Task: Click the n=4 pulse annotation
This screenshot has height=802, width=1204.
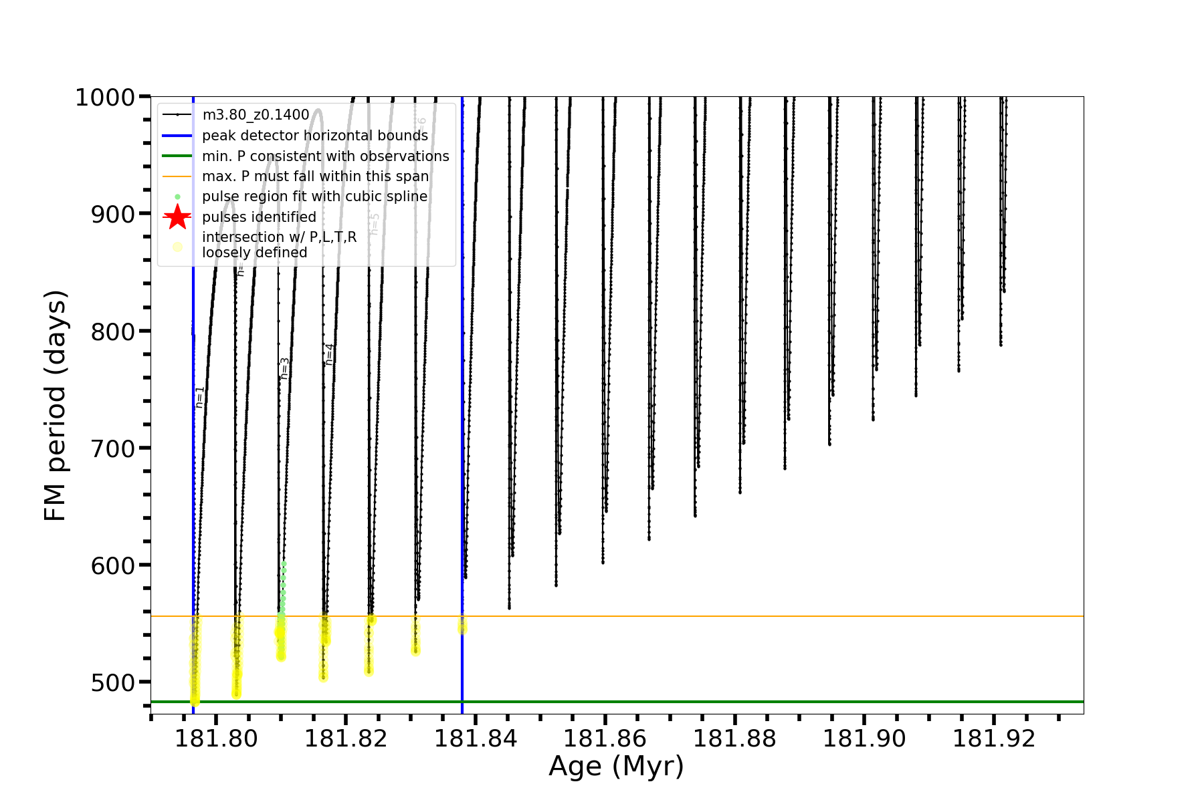Action: 329,354
